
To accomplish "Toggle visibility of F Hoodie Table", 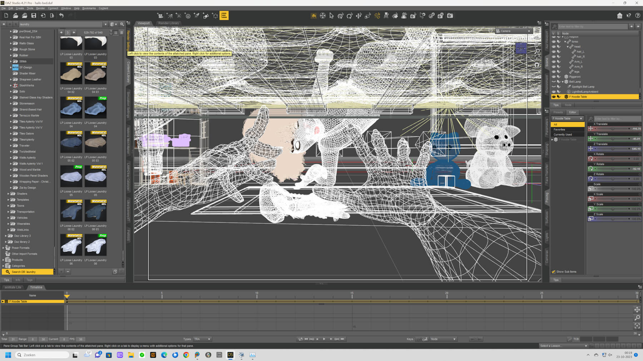I will pyautogui.click(x=554, y=97).
